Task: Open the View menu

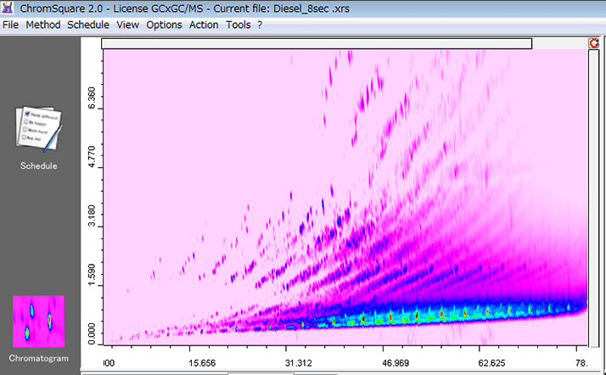Action: click(128, 25)
